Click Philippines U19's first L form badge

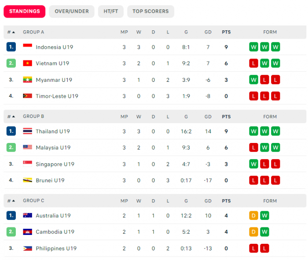pyautogui.click(x=253, y=248)
